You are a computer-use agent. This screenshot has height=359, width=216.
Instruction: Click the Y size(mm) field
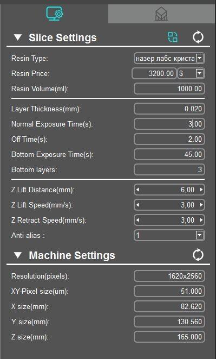[169, 322]
